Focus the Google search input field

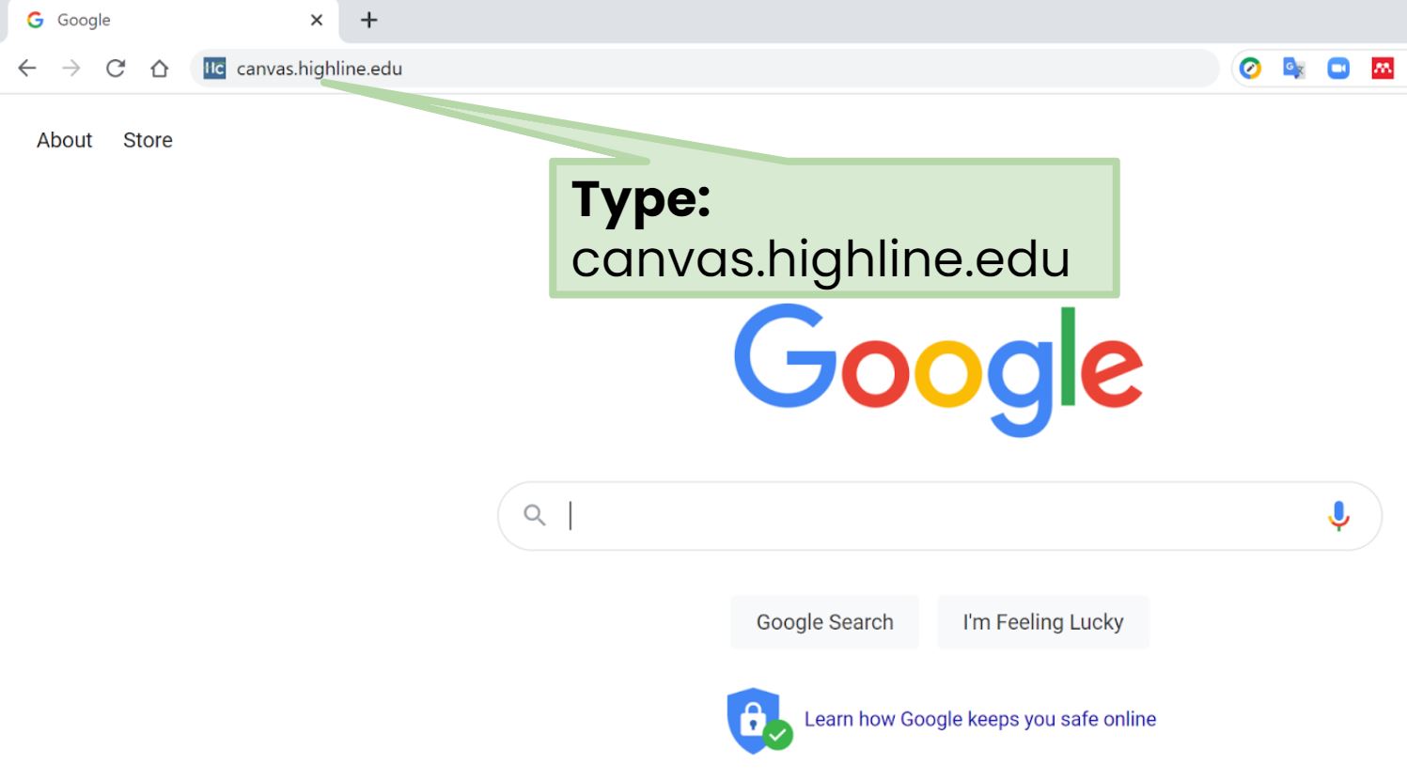(940, 516)
